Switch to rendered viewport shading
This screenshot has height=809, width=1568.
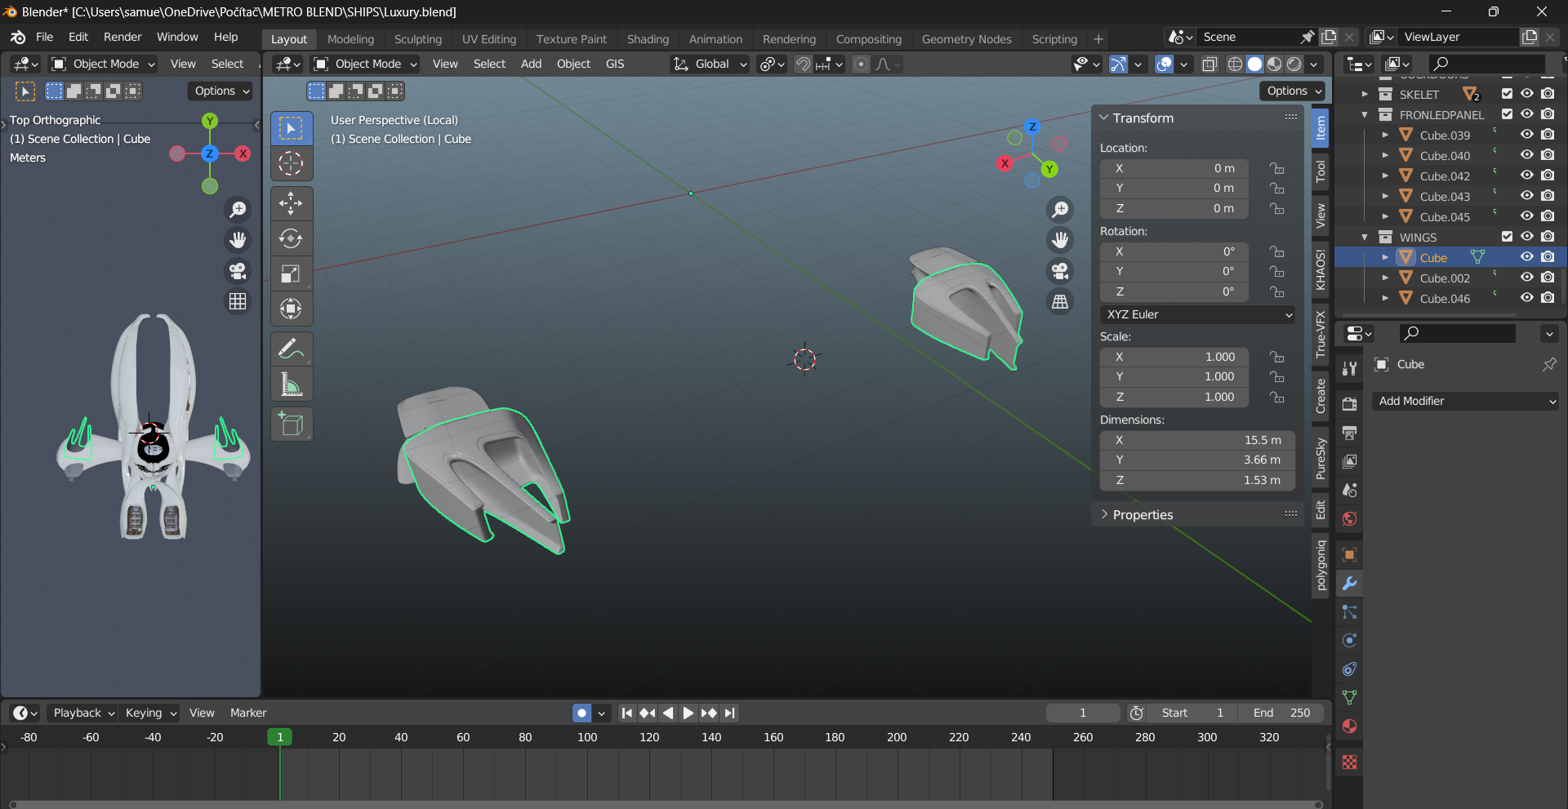pyautogui.click(x=1294, y=64)
